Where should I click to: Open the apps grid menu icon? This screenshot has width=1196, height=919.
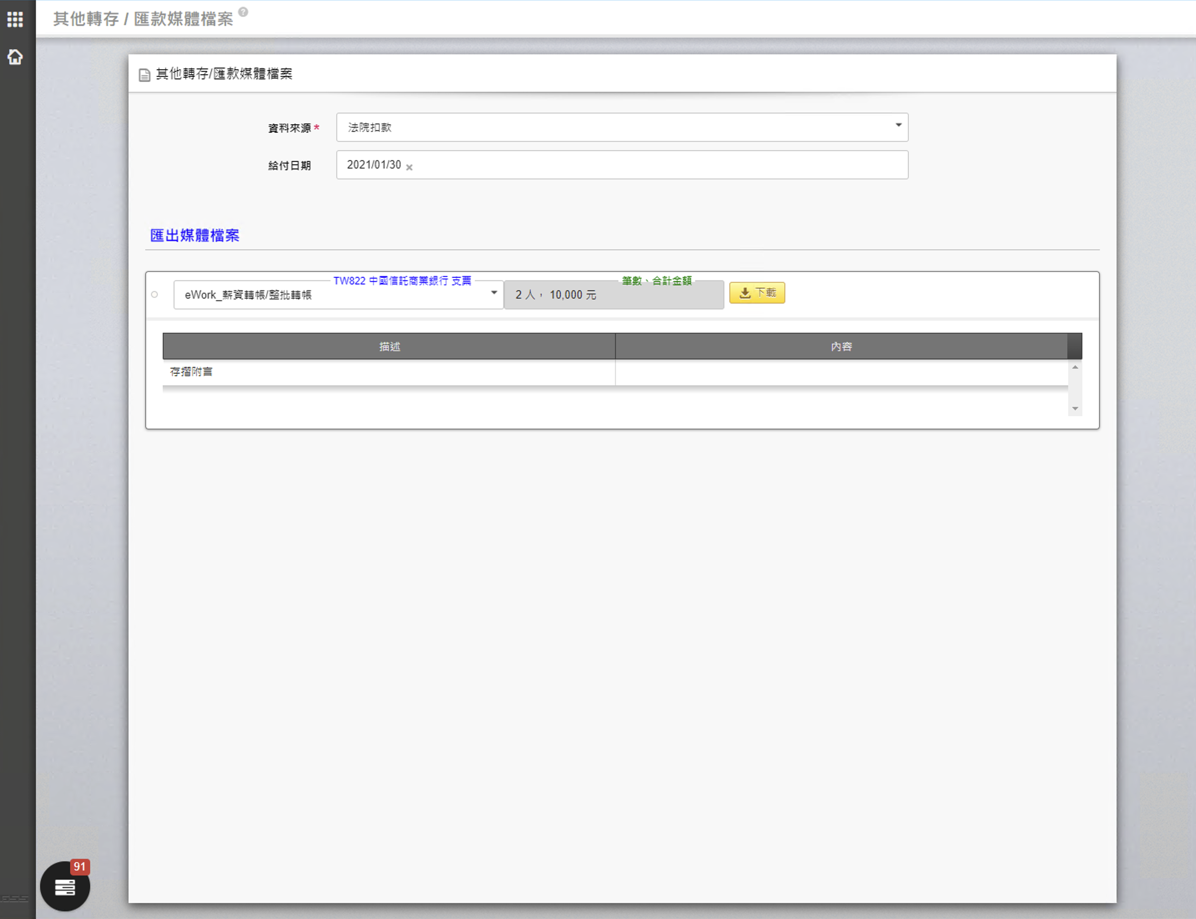pyautogui.click(x=15, y=19)
